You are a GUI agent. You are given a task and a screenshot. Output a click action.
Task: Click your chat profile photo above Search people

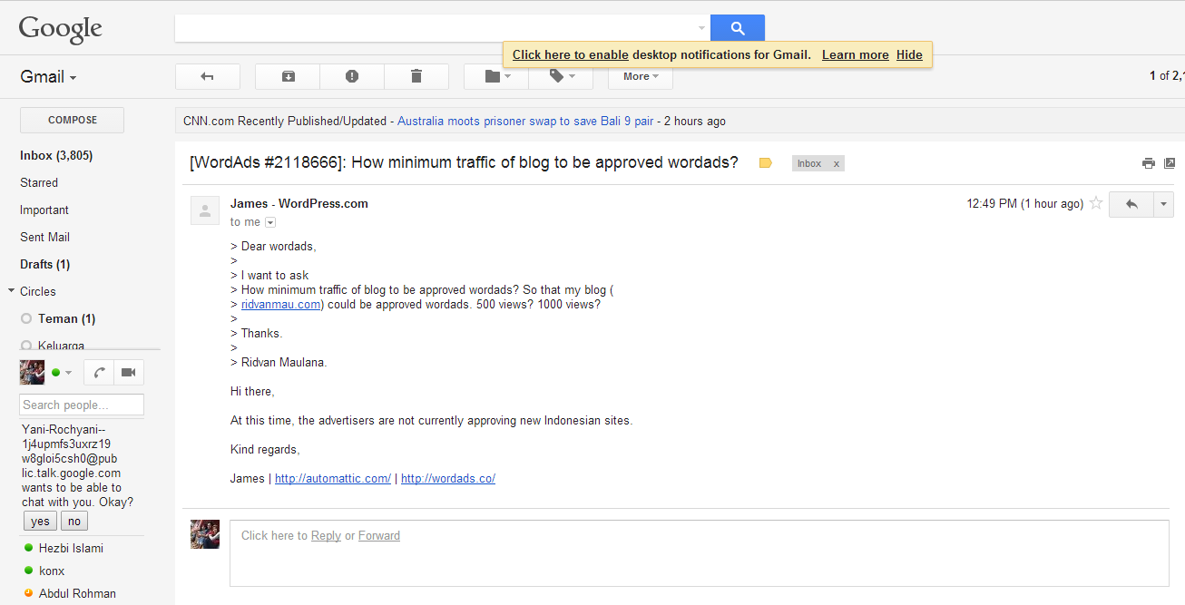32,373
